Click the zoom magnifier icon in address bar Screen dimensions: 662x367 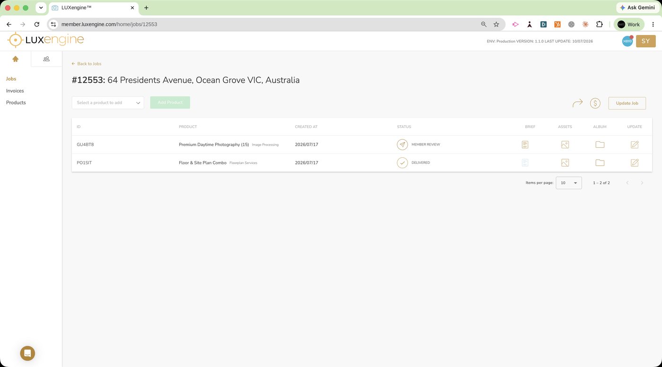pyautogui.click(x=484, y=24)
